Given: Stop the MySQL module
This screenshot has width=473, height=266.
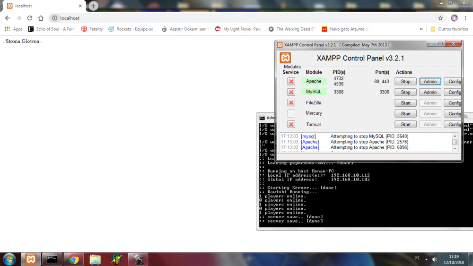Looking at the screenshot, I should click(405, 92).
